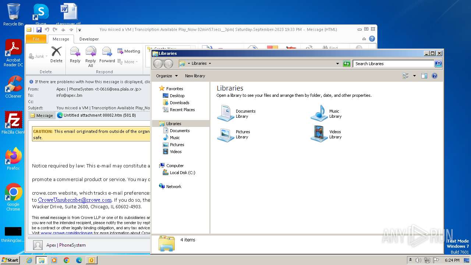This screenshot has width=471, height=265.
Task: Open Explorer help icon
Action: point(434,76)
